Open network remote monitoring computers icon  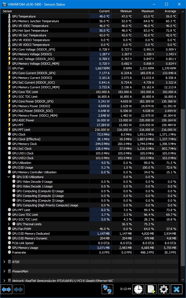click(107, 289)
